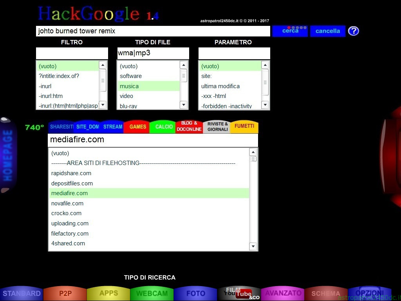Select WEBCAM search type
This screenshot has height=301, width=401.
(152, 293)
